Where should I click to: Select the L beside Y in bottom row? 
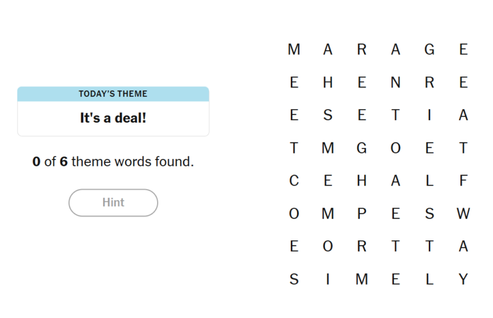point(430,279)
